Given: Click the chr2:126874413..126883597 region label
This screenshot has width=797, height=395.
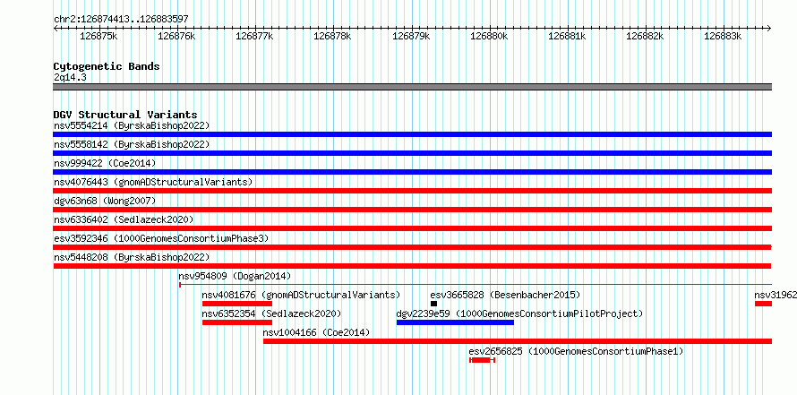Looking at the screenshot, I should tap(121, 20).
